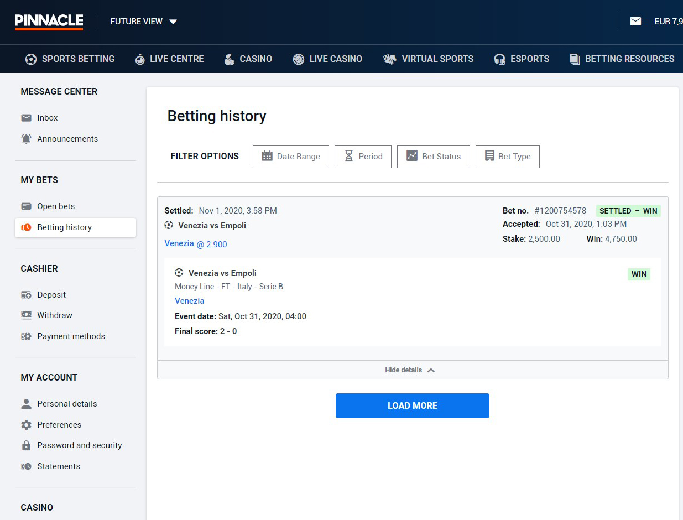Click 'Money Line - FT - Italy - Serie B'
This screenshot has width=683, height=520.
[229, 287]
